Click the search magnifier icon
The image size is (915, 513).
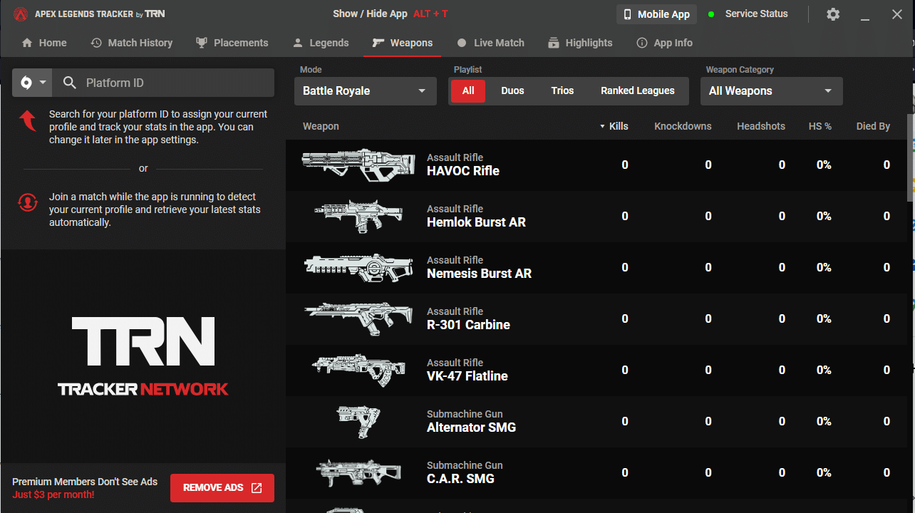tap(70, 83)
